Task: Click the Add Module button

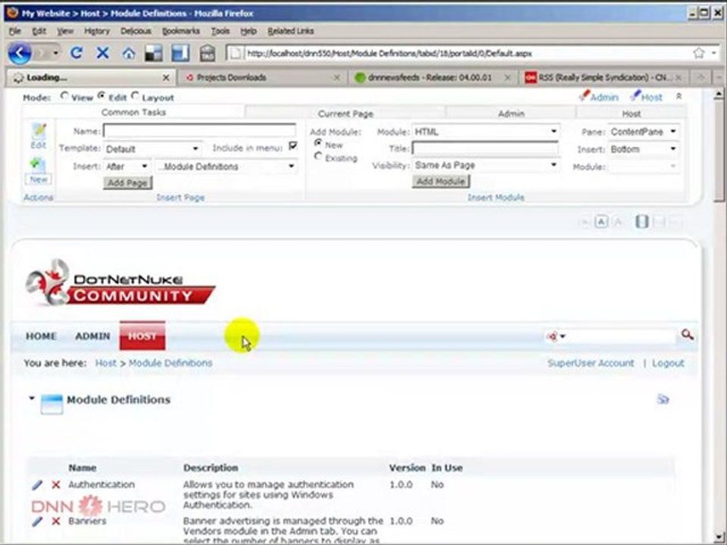Action: [x=441, y=181]
